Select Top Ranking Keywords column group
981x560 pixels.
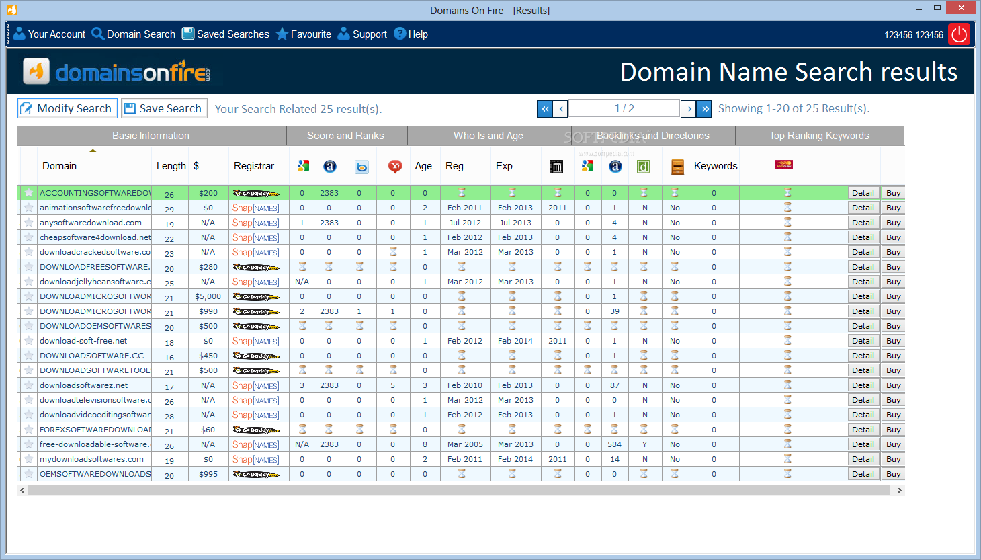tap(819, 136)
